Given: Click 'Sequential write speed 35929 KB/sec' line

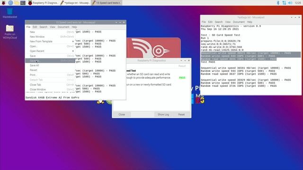Looking at the screenshot, I should click(246, 80).
